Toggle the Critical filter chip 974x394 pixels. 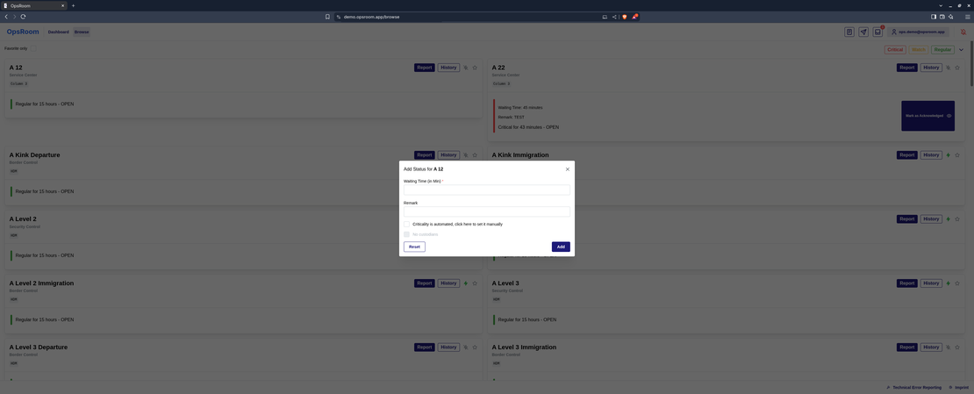click(x=895, y=50)
